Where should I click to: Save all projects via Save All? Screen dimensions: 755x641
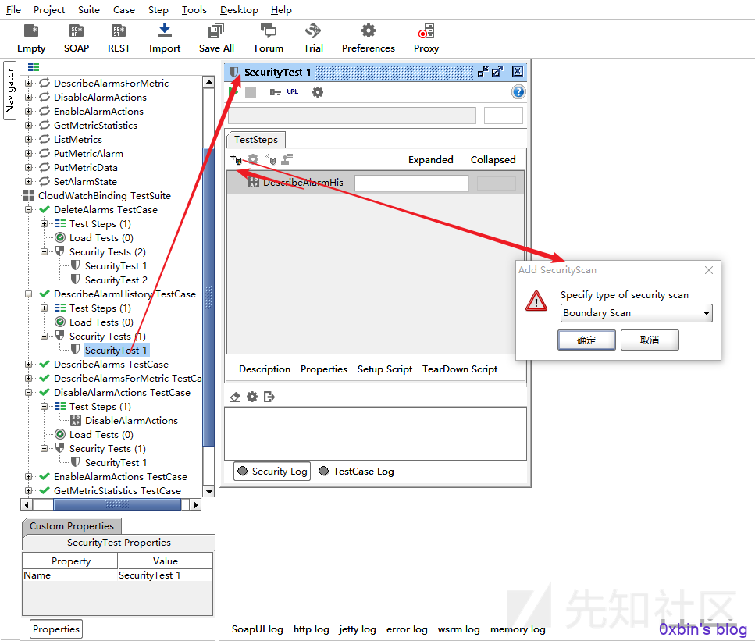coord(216,38)
